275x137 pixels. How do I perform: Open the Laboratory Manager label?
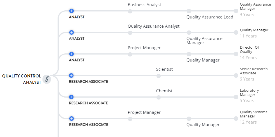pos(249,93)
